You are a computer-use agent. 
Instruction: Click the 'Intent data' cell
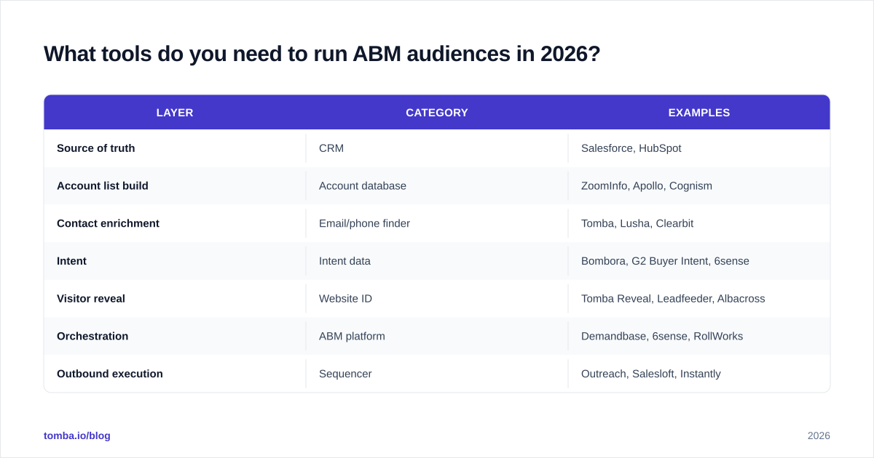[x=437, y=261]
